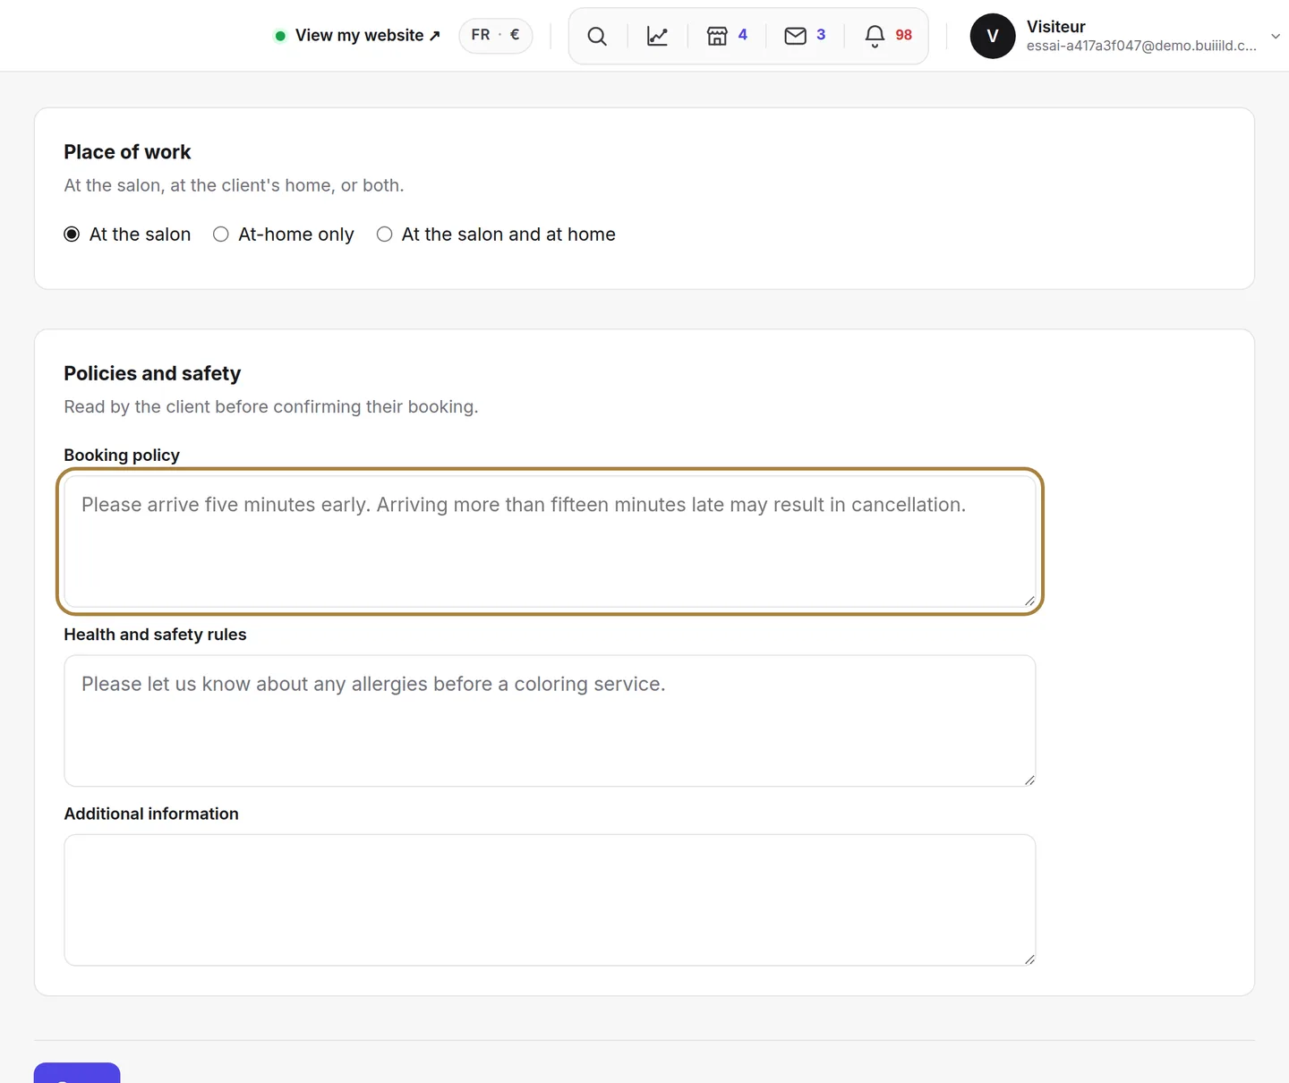Select the At the salon radio button
The height and width of the screenshot is (1083, 1289).
[72, 235]
